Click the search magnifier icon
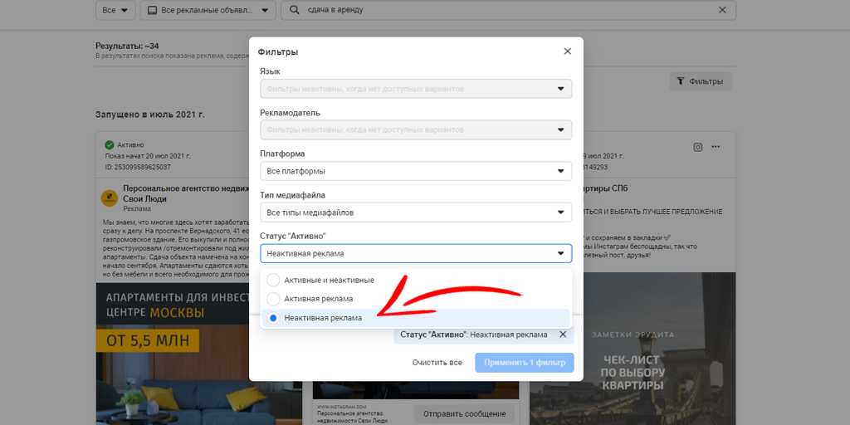 tap(296, 10)
